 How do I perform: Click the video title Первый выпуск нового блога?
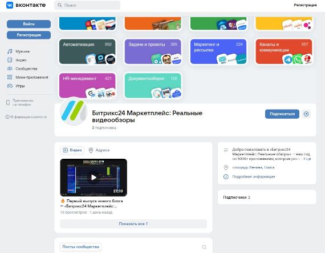(92, 204)
